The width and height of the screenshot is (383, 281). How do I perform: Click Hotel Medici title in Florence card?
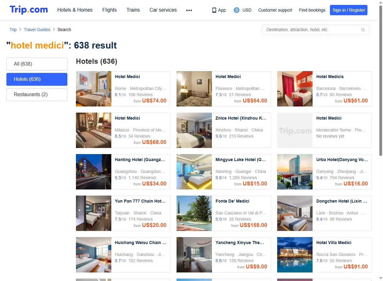[x=228, y=77]
